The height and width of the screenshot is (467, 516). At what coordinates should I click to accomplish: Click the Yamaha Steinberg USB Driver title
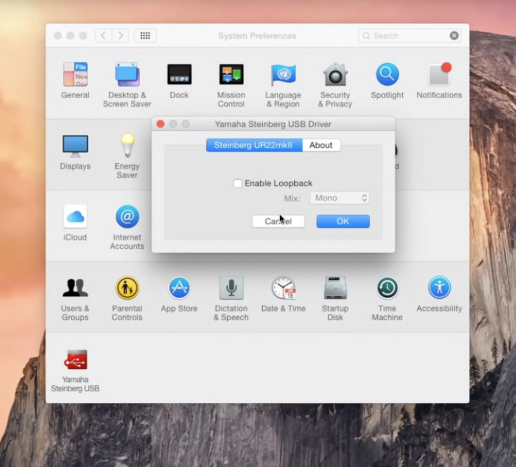coord(273,124)
